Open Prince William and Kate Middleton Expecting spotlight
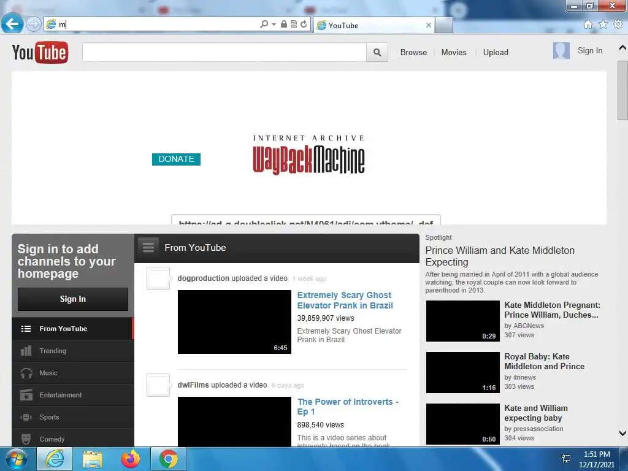 (x=500, y=256)
